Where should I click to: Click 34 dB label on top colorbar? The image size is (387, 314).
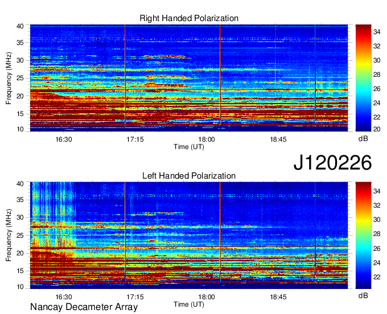(377, 32)
